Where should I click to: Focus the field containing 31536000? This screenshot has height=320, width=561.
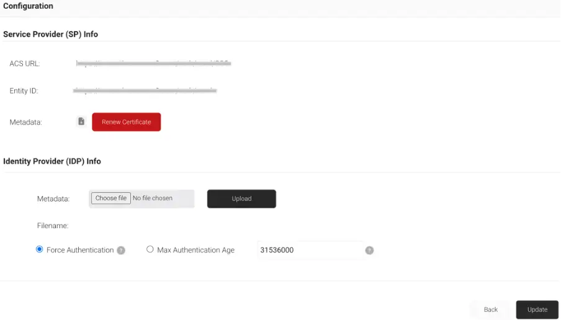(x=309, y=251)
